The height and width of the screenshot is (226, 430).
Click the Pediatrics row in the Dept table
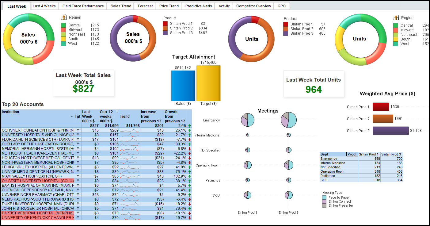pyautogui.click(x=361, y=176)
